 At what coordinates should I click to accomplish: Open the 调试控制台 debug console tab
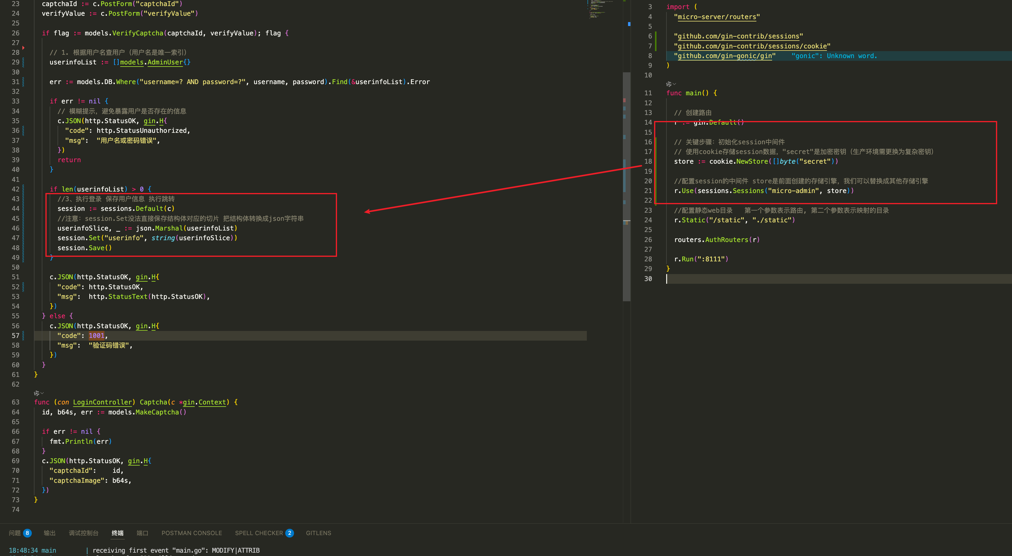click(x=84, y=533)
